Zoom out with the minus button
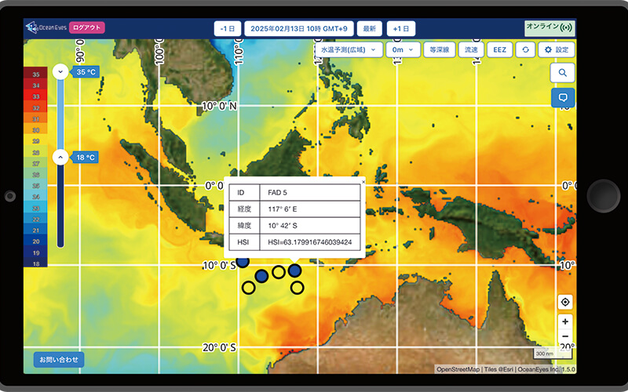The width and height of the screenshot is (628, 392). click(x=565, y=336)
